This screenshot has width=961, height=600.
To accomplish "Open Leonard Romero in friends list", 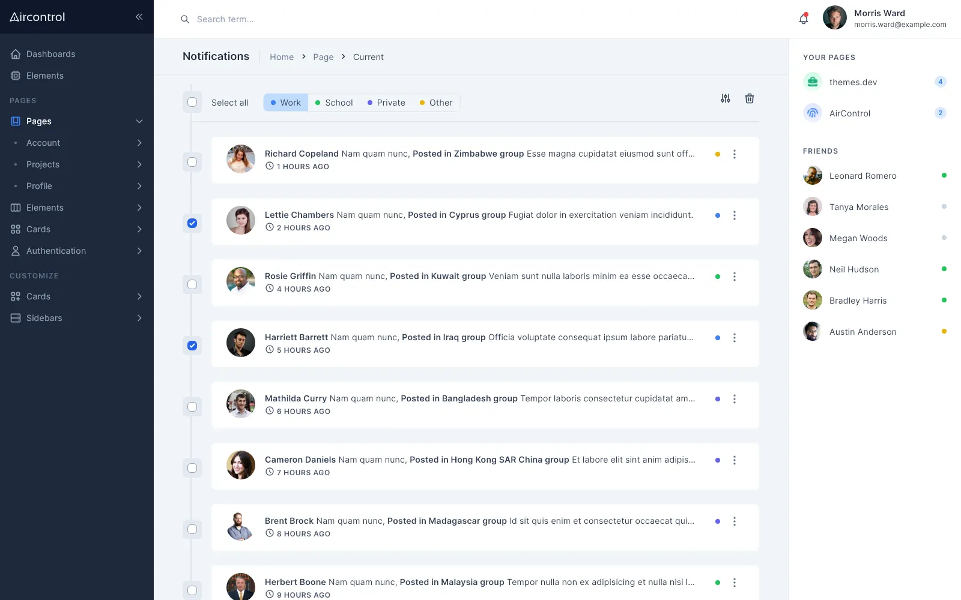I will pos(875,176).
